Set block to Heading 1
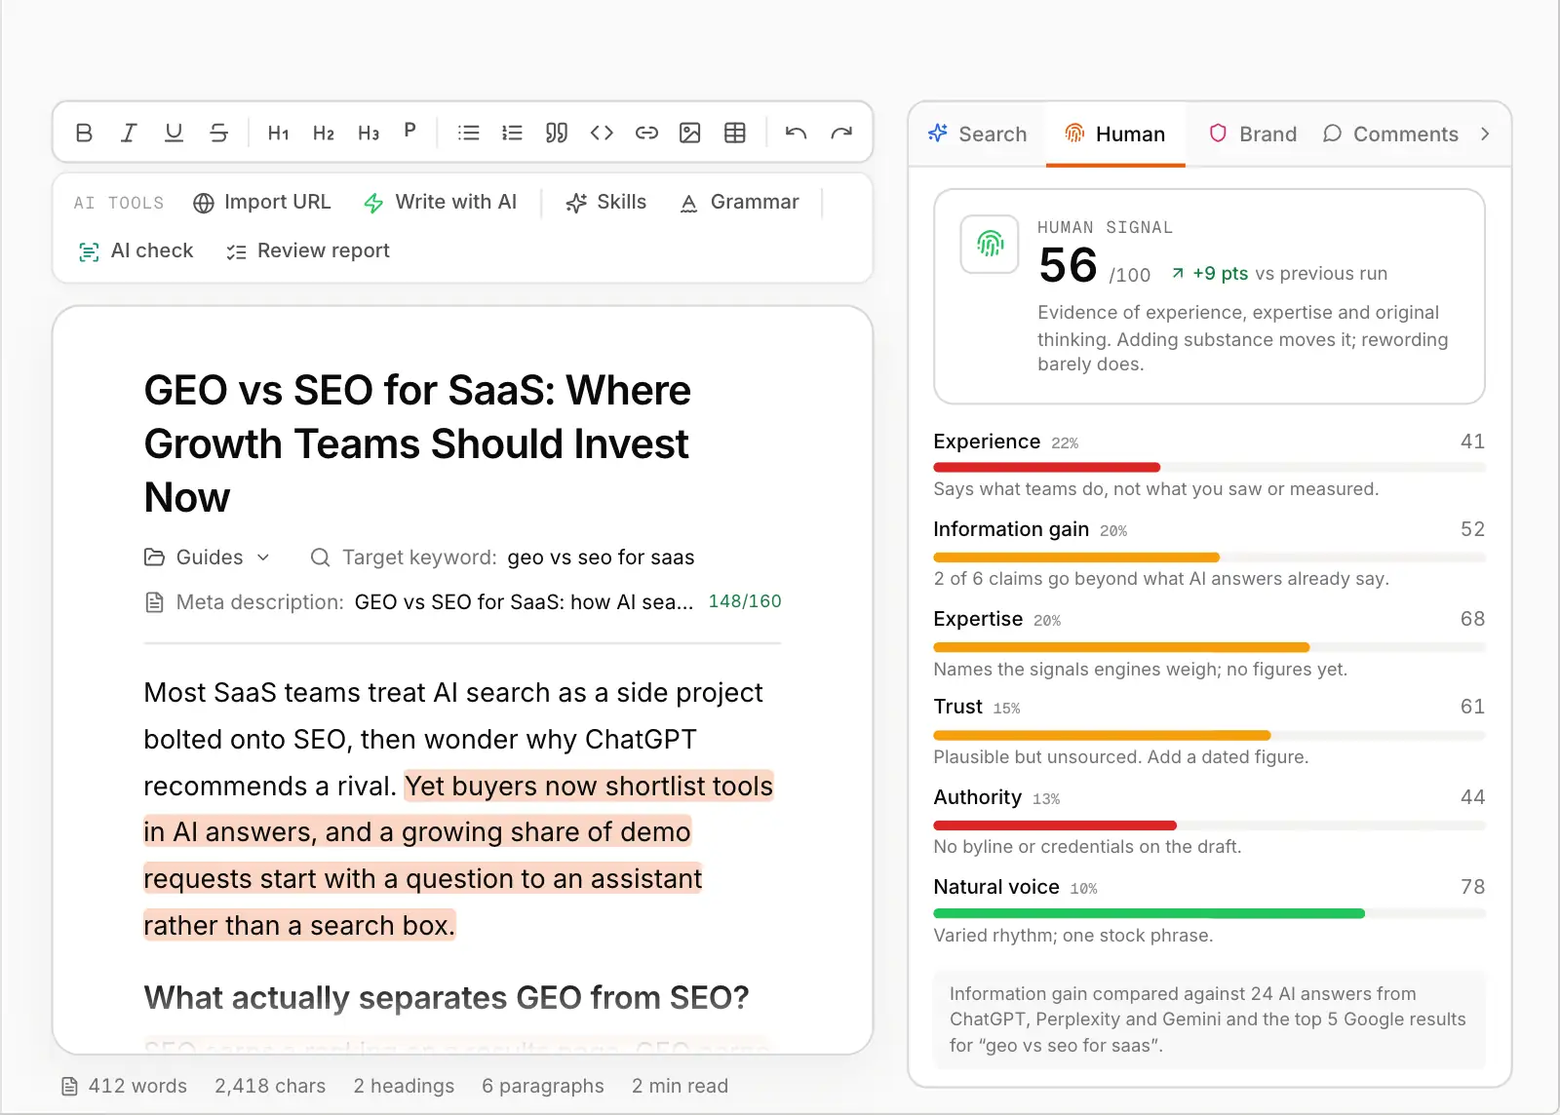 279,133
